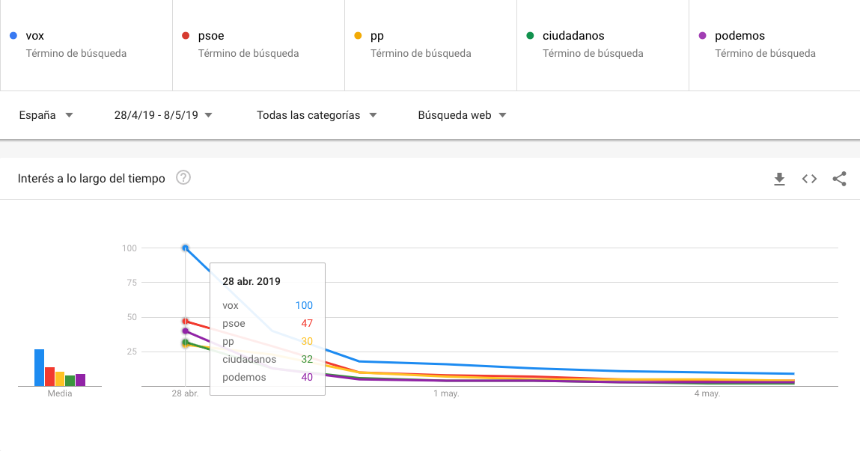Click the yellow pp average bar
This screenshot has height=451, width=860.
pyautogui.click(x=61, y=379)
